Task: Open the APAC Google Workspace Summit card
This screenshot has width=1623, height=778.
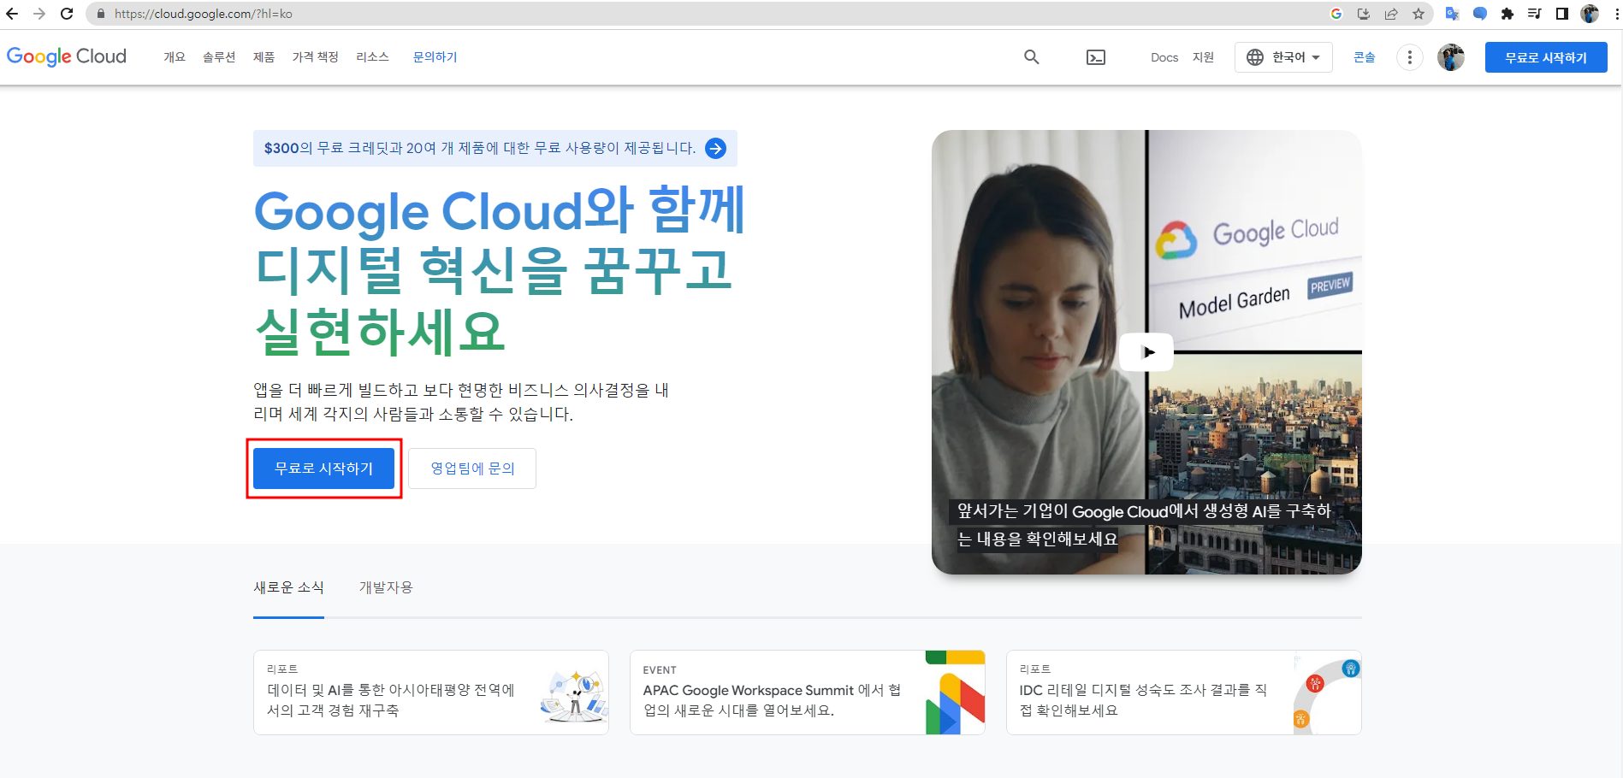Action: (x=808, y=693)
